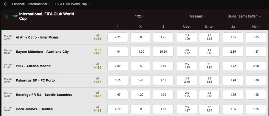This screenshot has height=116, width=269.
Task: Click the green world map league icon
Action: coord(15,16)
